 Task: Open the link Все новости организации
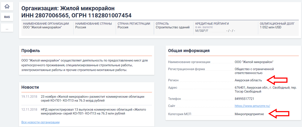click(40, 122)
